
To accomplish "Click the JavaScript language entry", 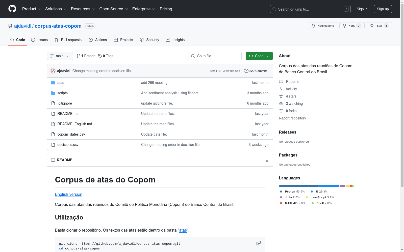I will tap(320, 197).
